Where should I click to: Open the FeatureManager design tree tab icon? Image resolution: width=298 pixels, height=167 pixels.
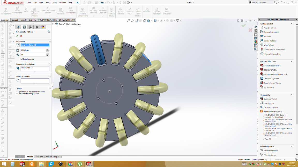pos(18,27)
